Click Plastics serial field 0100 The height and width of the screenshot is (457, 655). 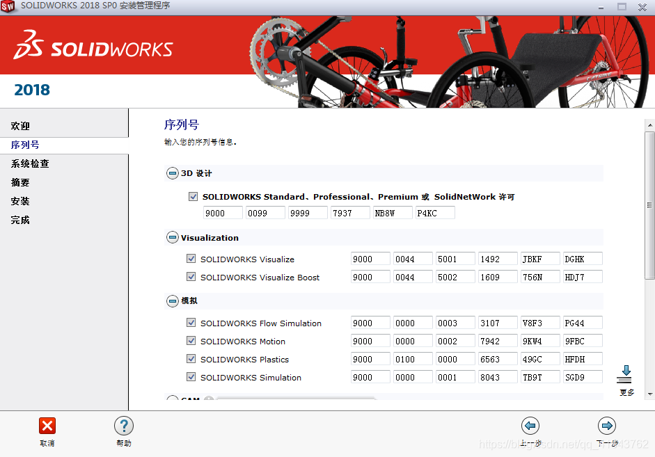click(x=413, y=359)
